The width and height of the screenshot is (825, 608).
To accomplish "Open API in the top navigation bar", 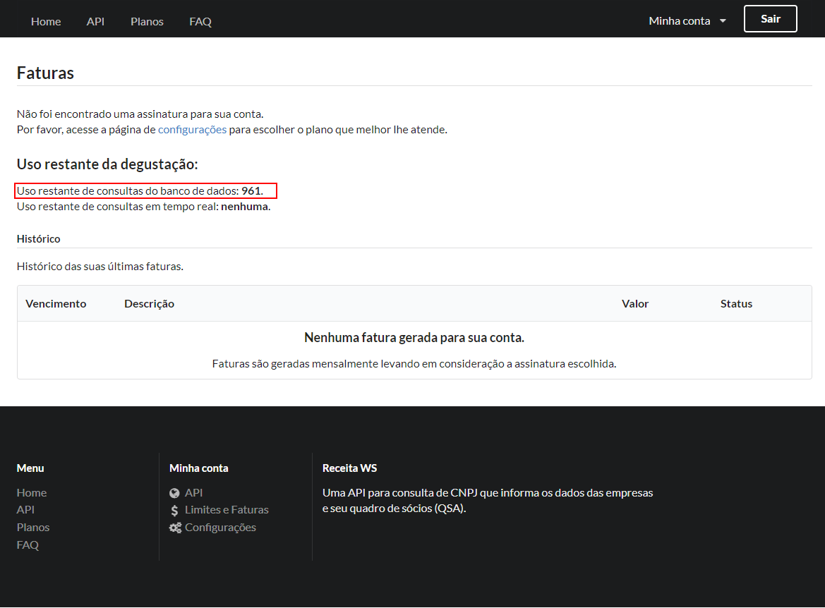I will [95, 21].
